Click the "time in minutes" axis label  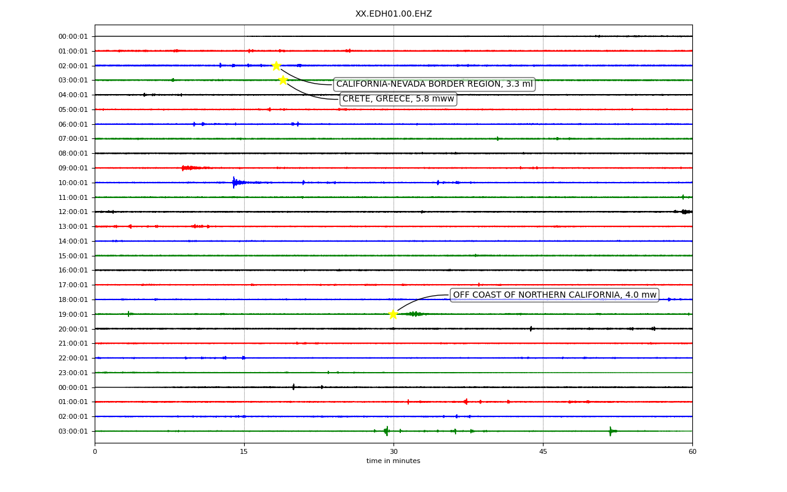click(393, 461)
